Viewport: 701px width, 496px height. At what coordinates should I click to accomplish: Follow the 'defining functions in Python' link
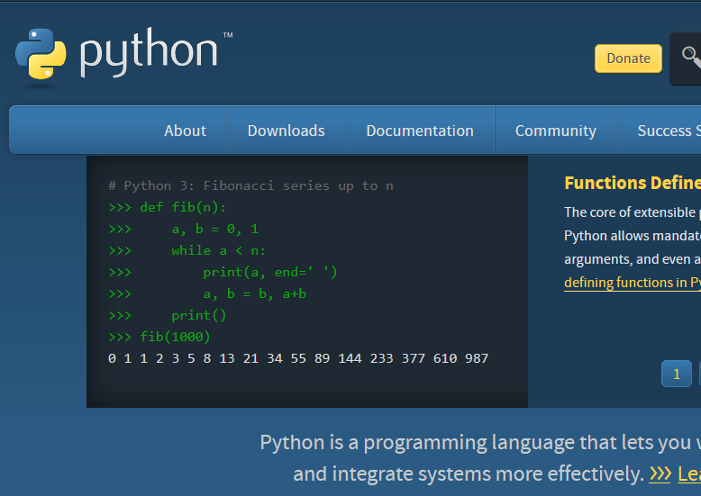633,283
